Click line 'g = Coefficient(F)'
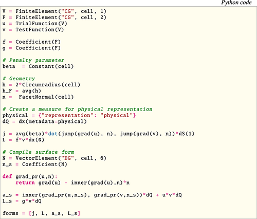This screenshot has height=219, width=257. coord(31,48)
